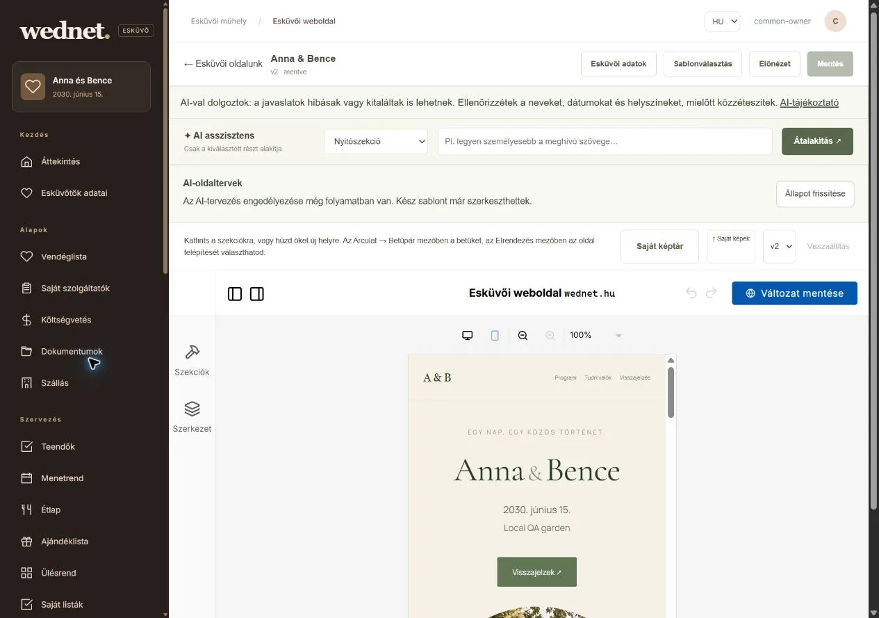Click the heart icon beside Esküvőtök adatai
The image size is (879, 618).
pyautogui.click(x=26, y=193)
